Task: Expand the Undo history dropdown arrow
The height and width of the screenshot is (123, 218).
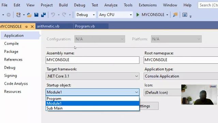Action: pyautogui.click(x=59, y=15)
